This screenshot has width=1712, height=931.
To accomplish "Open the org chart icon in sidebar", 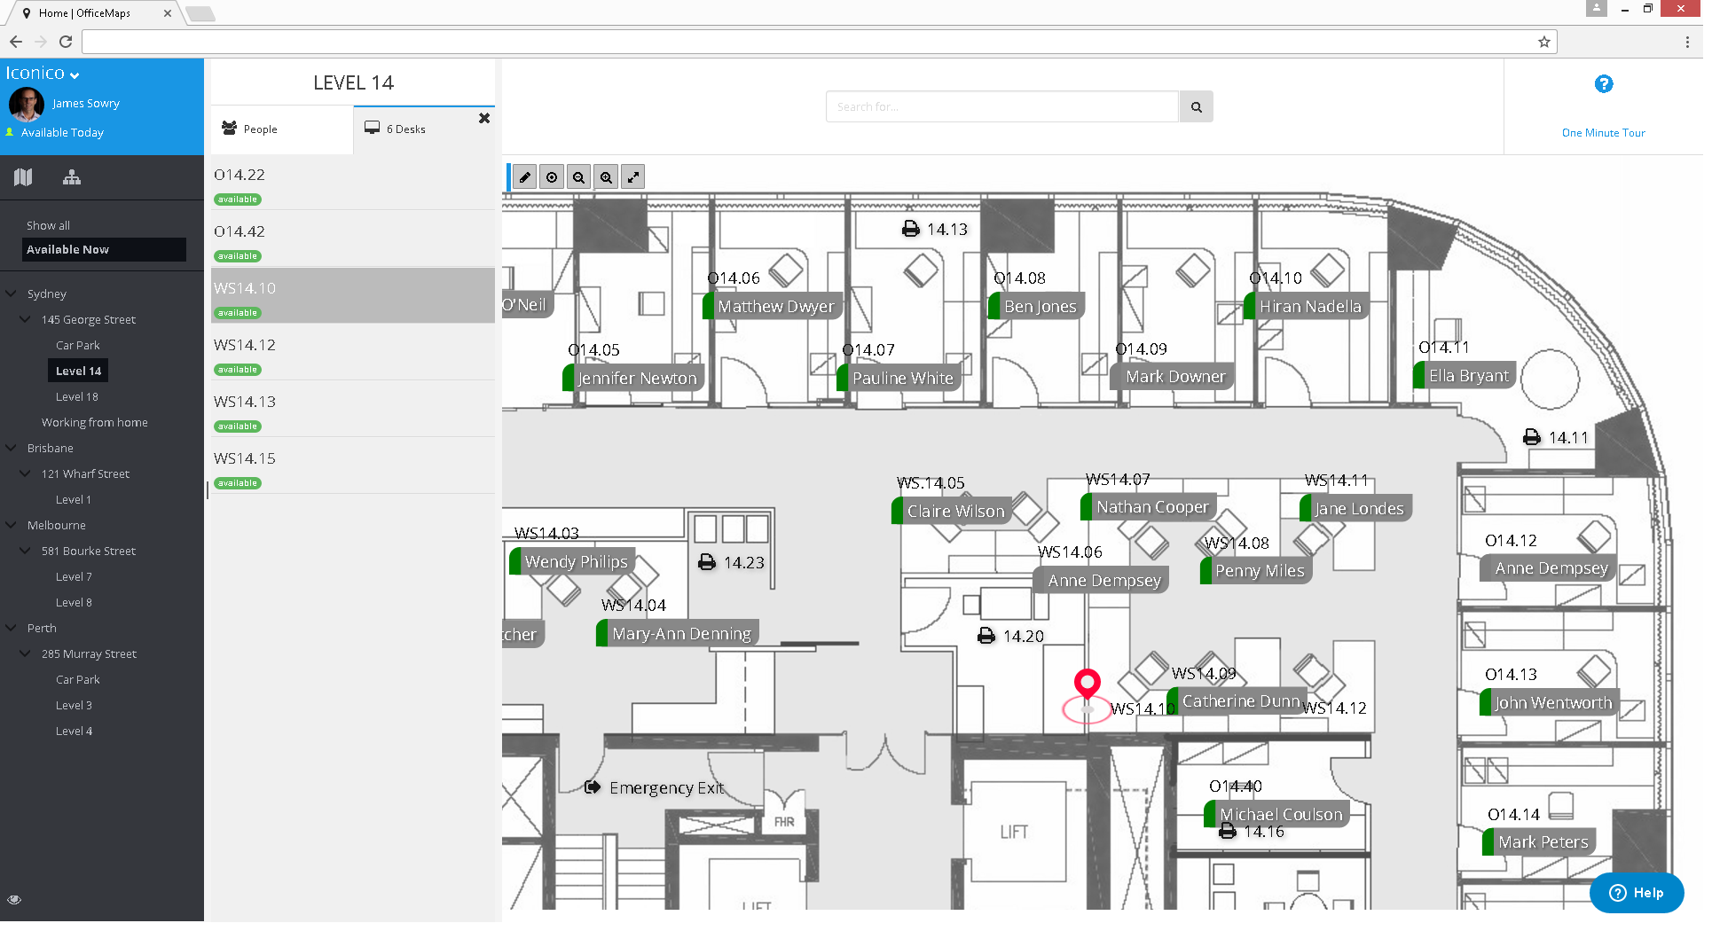I will point(71,176).
